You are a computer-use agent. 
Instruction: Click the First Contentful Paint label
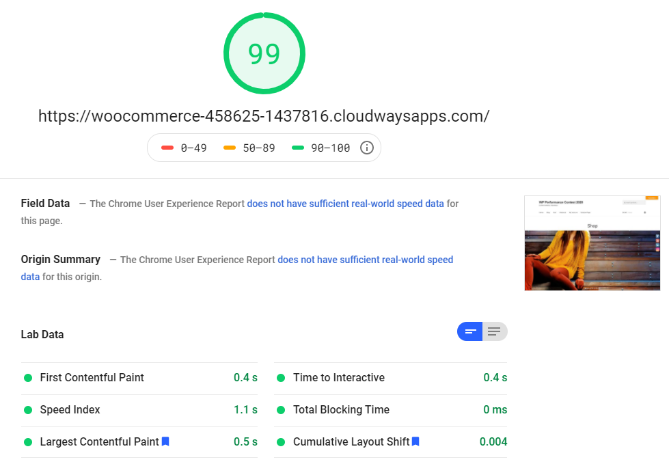(92, 377)
